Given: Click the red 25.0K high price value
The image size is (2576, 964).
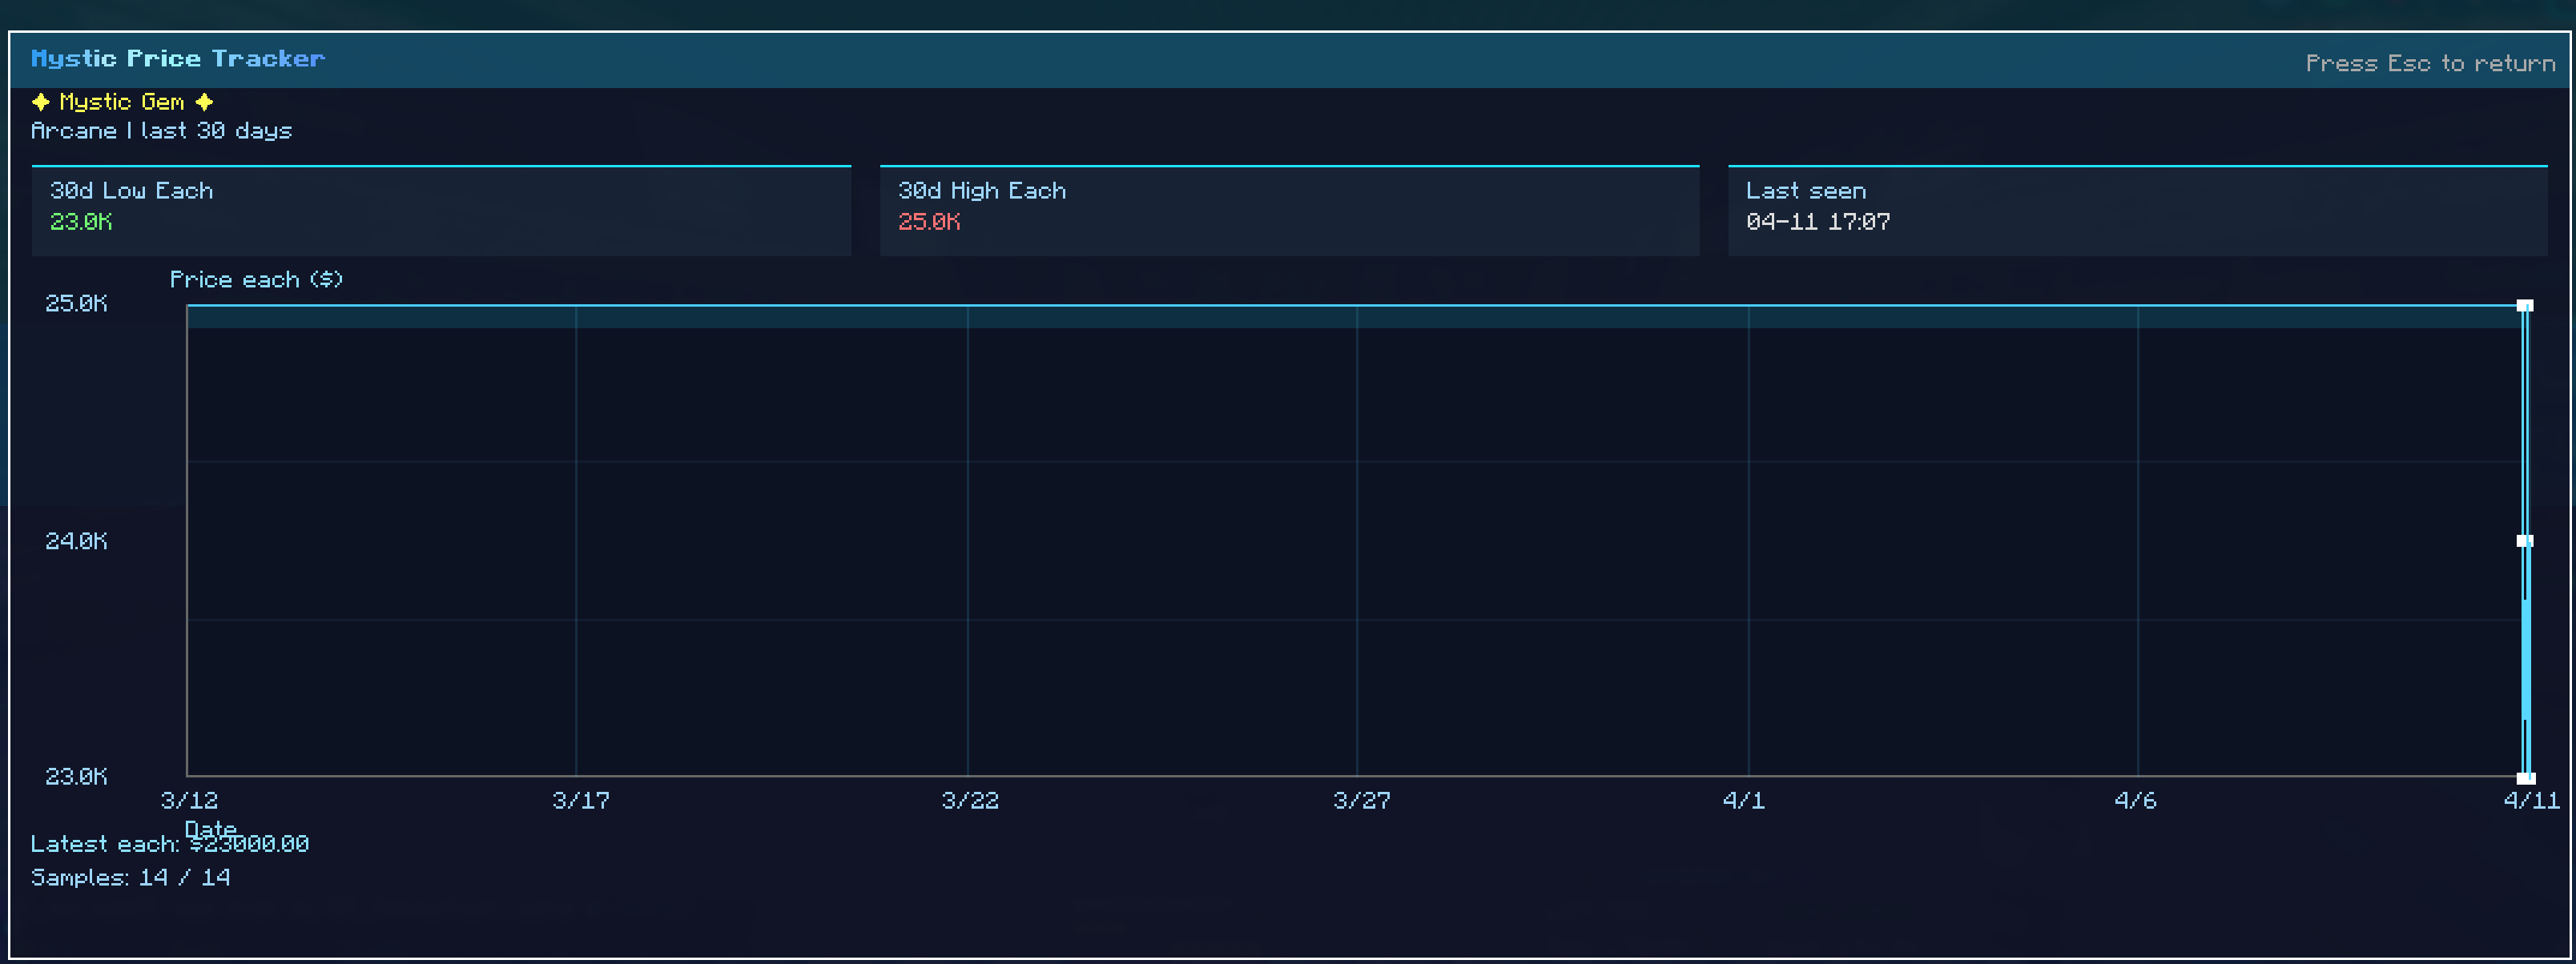Looking at the screenshot, I should (929, 222).
